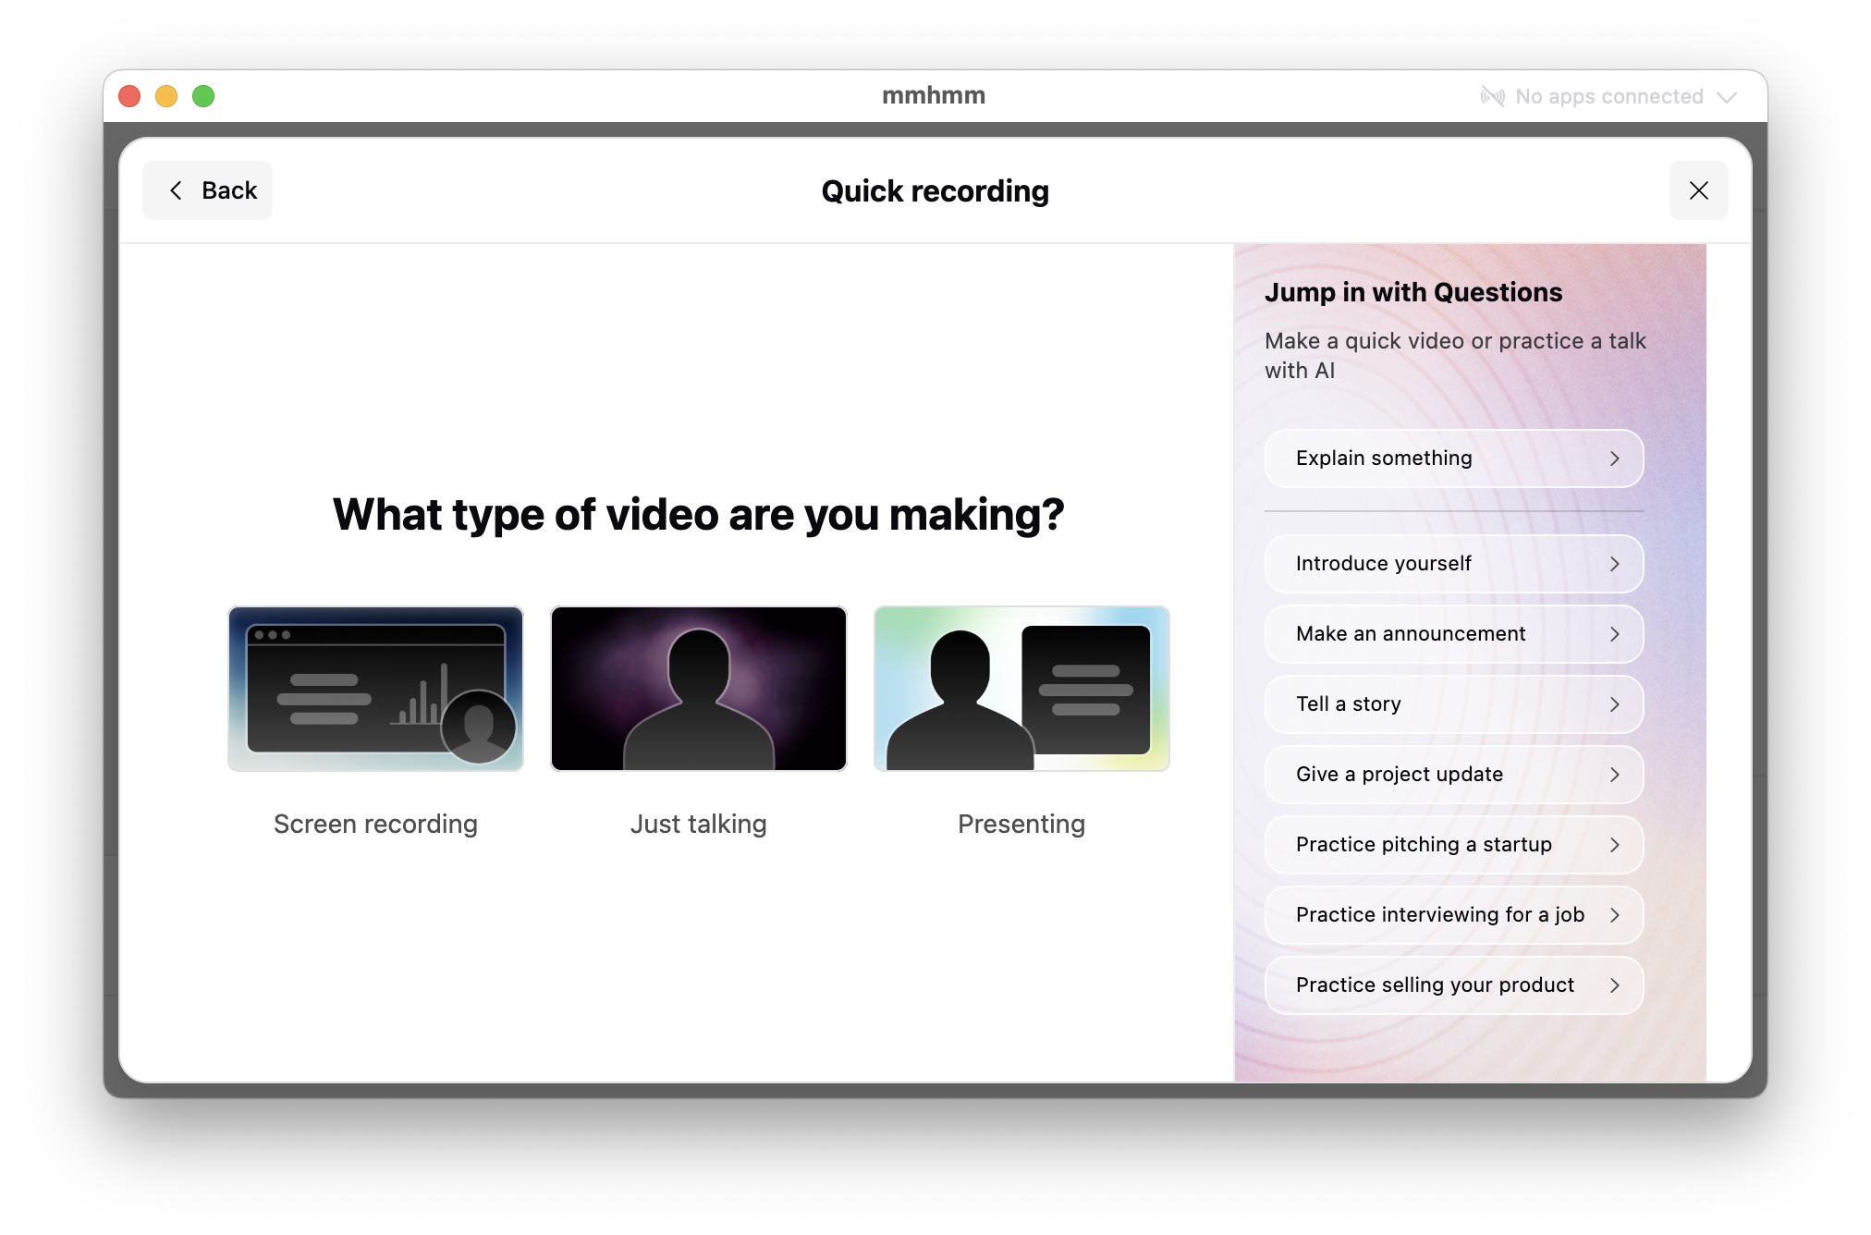Viewport: 1871px width, 1235px height.
Task: Click the person silhouette in Just talking card
Action: click(x=698, y=693)
